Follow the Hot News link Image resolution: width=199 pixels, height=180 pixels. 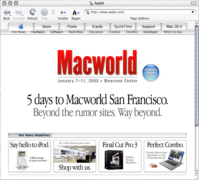tap(19, 32)
